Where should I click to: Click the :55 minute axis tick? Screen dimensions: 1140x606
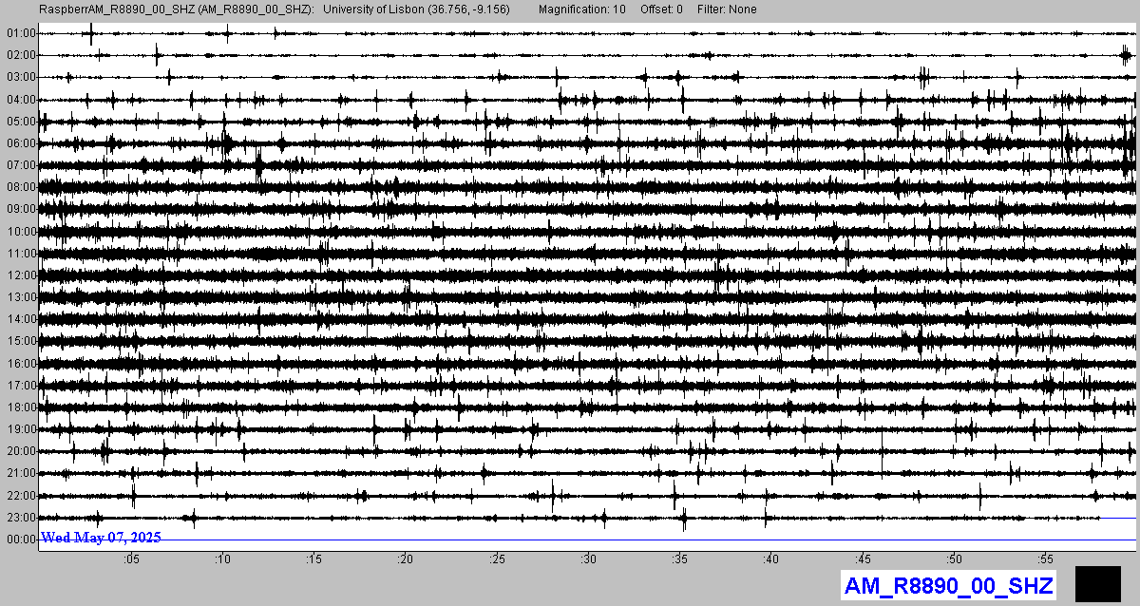1046,559
